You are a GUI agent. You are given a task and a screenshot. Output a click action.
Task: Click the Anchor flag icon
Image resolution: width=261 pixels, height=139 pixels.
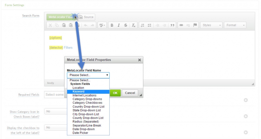click(195, 25)
